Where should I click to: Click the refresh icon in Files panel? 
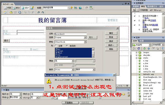139,48
